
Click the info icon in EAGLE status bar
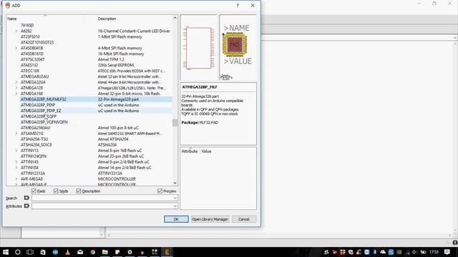455,243
